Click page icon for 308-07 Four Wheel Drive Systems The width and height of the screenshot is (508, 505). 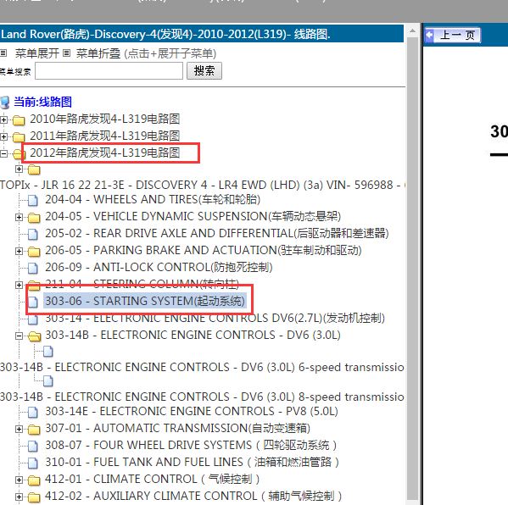click(33, 446)
